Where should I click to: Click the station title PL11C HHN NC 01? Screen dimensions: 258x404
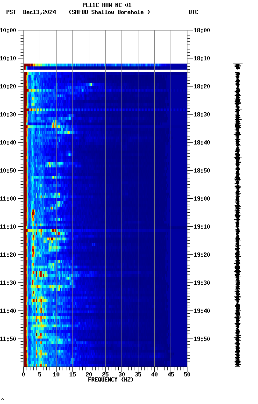click(x=107, y=5)
